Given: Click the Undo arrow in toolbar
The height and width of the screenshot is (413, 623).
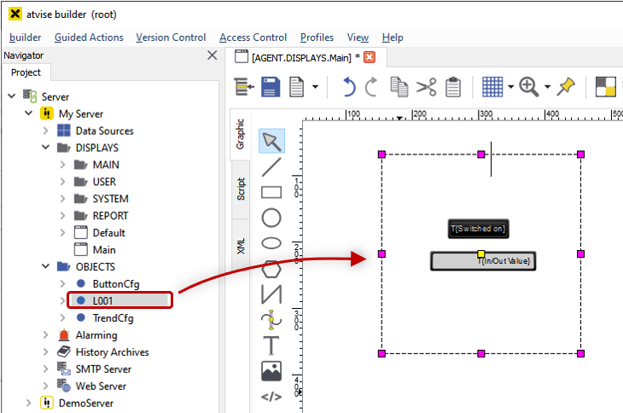Looking at the screenshot, I should pyautogui.click(x=348, y=87).
